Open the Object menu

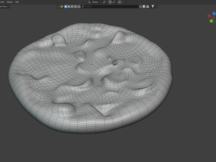[x=9, y=2]
